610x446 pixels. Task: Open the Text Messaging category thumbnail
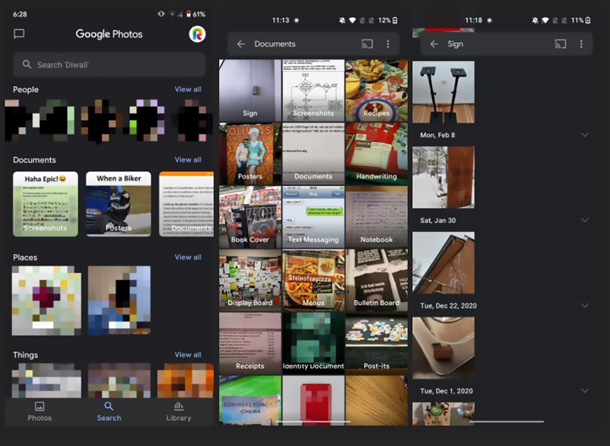coord(313,217)
